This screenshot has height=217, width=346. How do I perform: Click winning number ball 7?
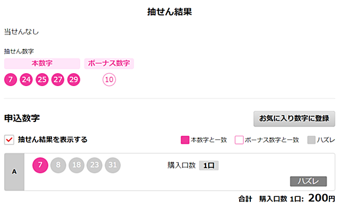click(11, 80)
